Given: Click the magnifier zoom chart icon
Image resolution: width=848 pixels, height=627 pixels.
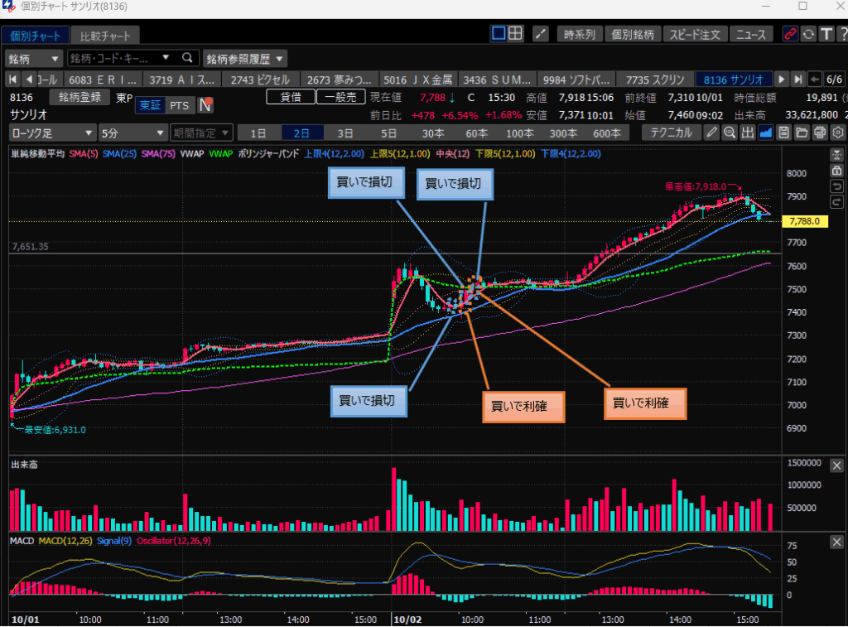Looking at the screenshot, I should pyautogui.click(x=730, y=133).
